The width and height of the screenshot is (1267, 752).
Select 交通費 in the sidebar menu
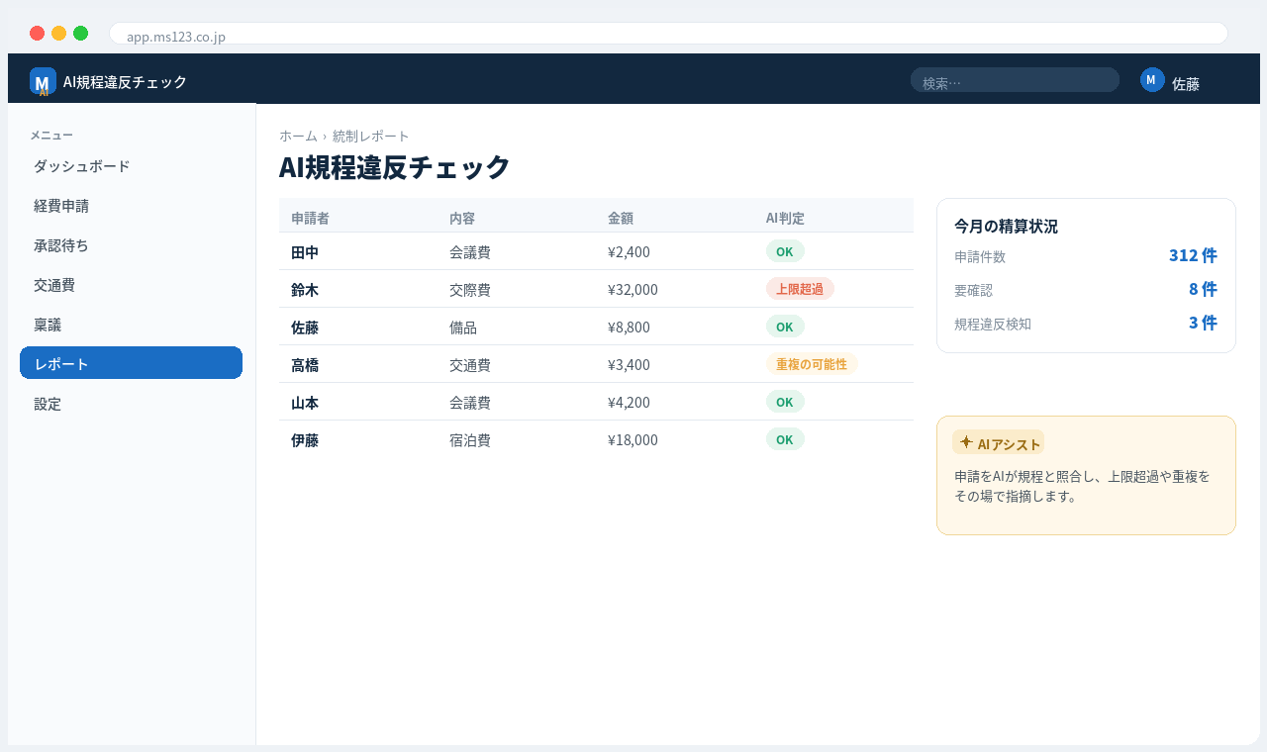point(131,285)
